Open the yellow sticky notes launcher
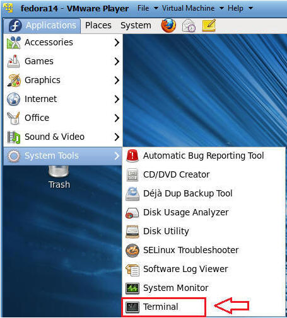Viewport: 287px width, 318px height. [x=209, y=25]
